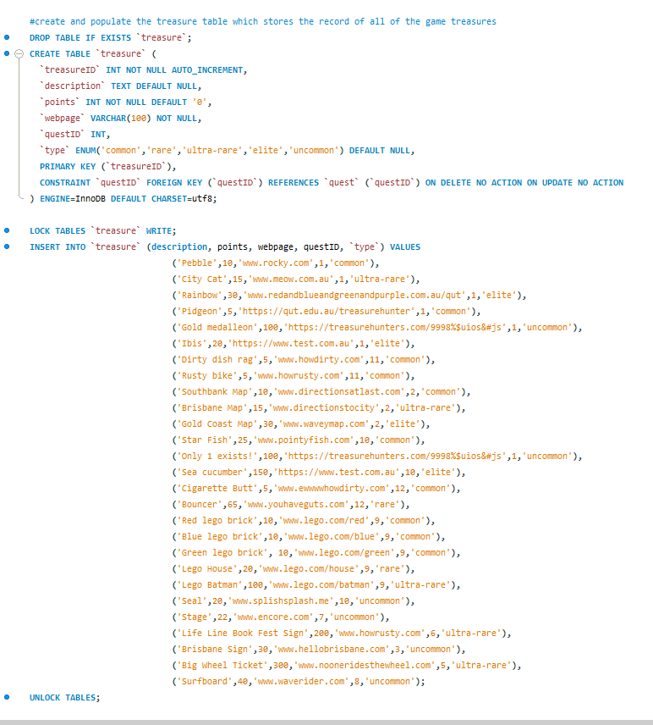Click the treasureID INT NOT NULL AUTO_INCREMENT line

144,69
